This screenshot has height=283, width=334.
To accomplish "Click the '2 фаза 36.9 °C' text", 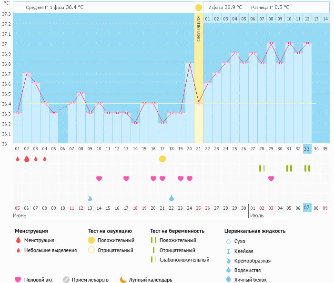I will point(225,8).
